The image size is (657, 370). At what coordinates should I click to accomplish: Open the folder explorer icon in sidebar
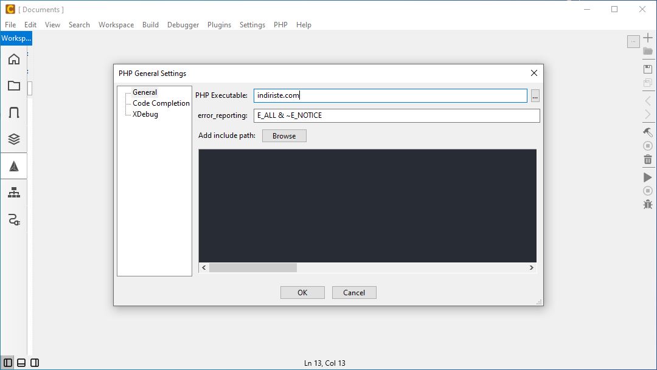14,86
